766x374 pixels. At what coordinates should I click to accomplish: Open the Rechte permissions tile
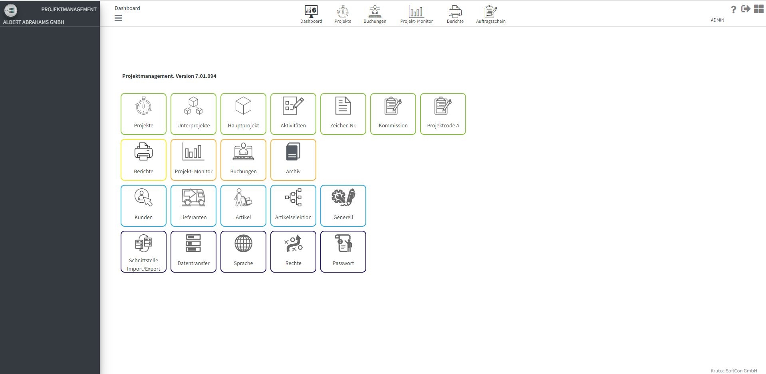tap(293, 251)
